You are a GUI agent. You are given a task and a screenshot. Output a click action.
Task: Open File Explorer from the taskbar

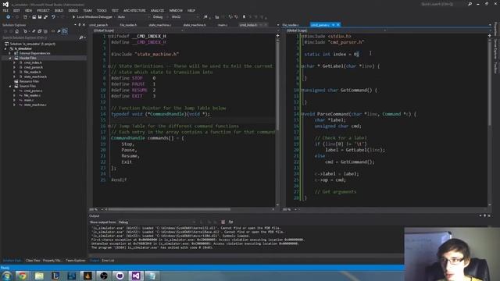click(x=39, y=276)
